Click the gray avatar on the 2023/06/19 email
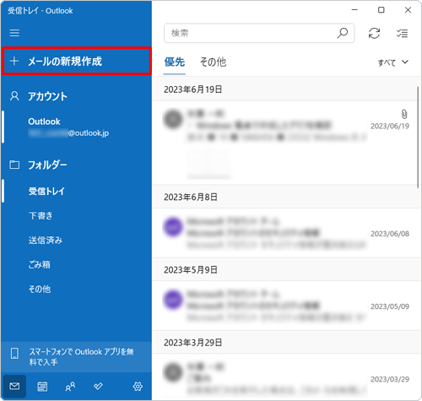 (x=173, y=119)
